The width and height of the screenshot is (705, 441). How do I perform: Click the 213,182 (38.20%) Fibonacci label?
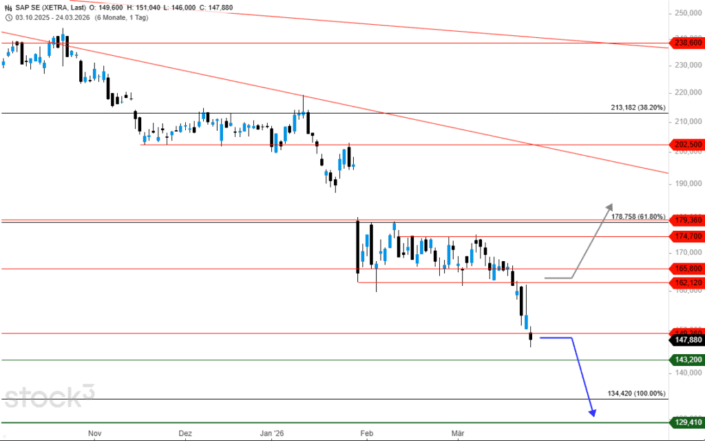click(x=638, y=107)
